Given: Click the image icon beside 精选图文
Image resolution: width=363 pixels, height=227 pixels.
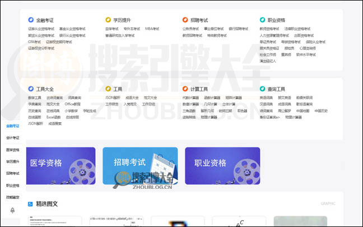Looking at the screenshot, I should tap(30, 204).
